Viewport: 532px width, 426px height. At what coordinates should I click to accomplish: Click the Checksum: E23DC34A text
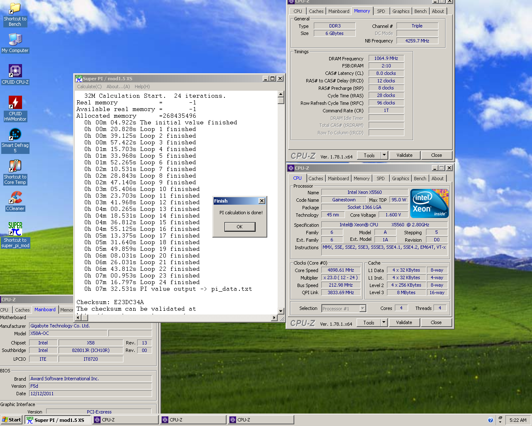coord(110,302)
